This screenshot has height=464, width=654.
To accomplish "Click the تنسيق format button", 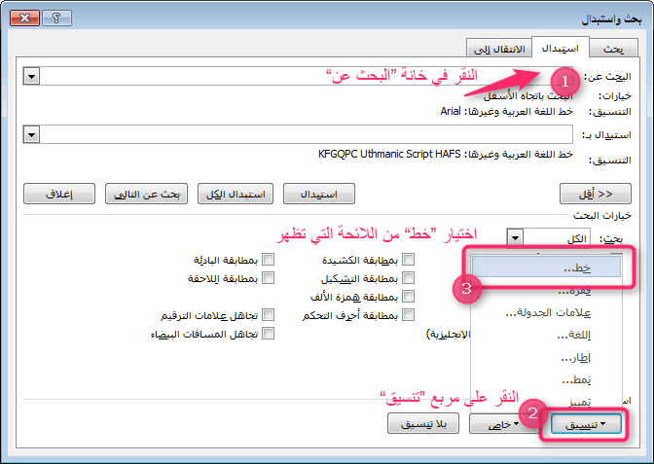I will tap(584, 424).
